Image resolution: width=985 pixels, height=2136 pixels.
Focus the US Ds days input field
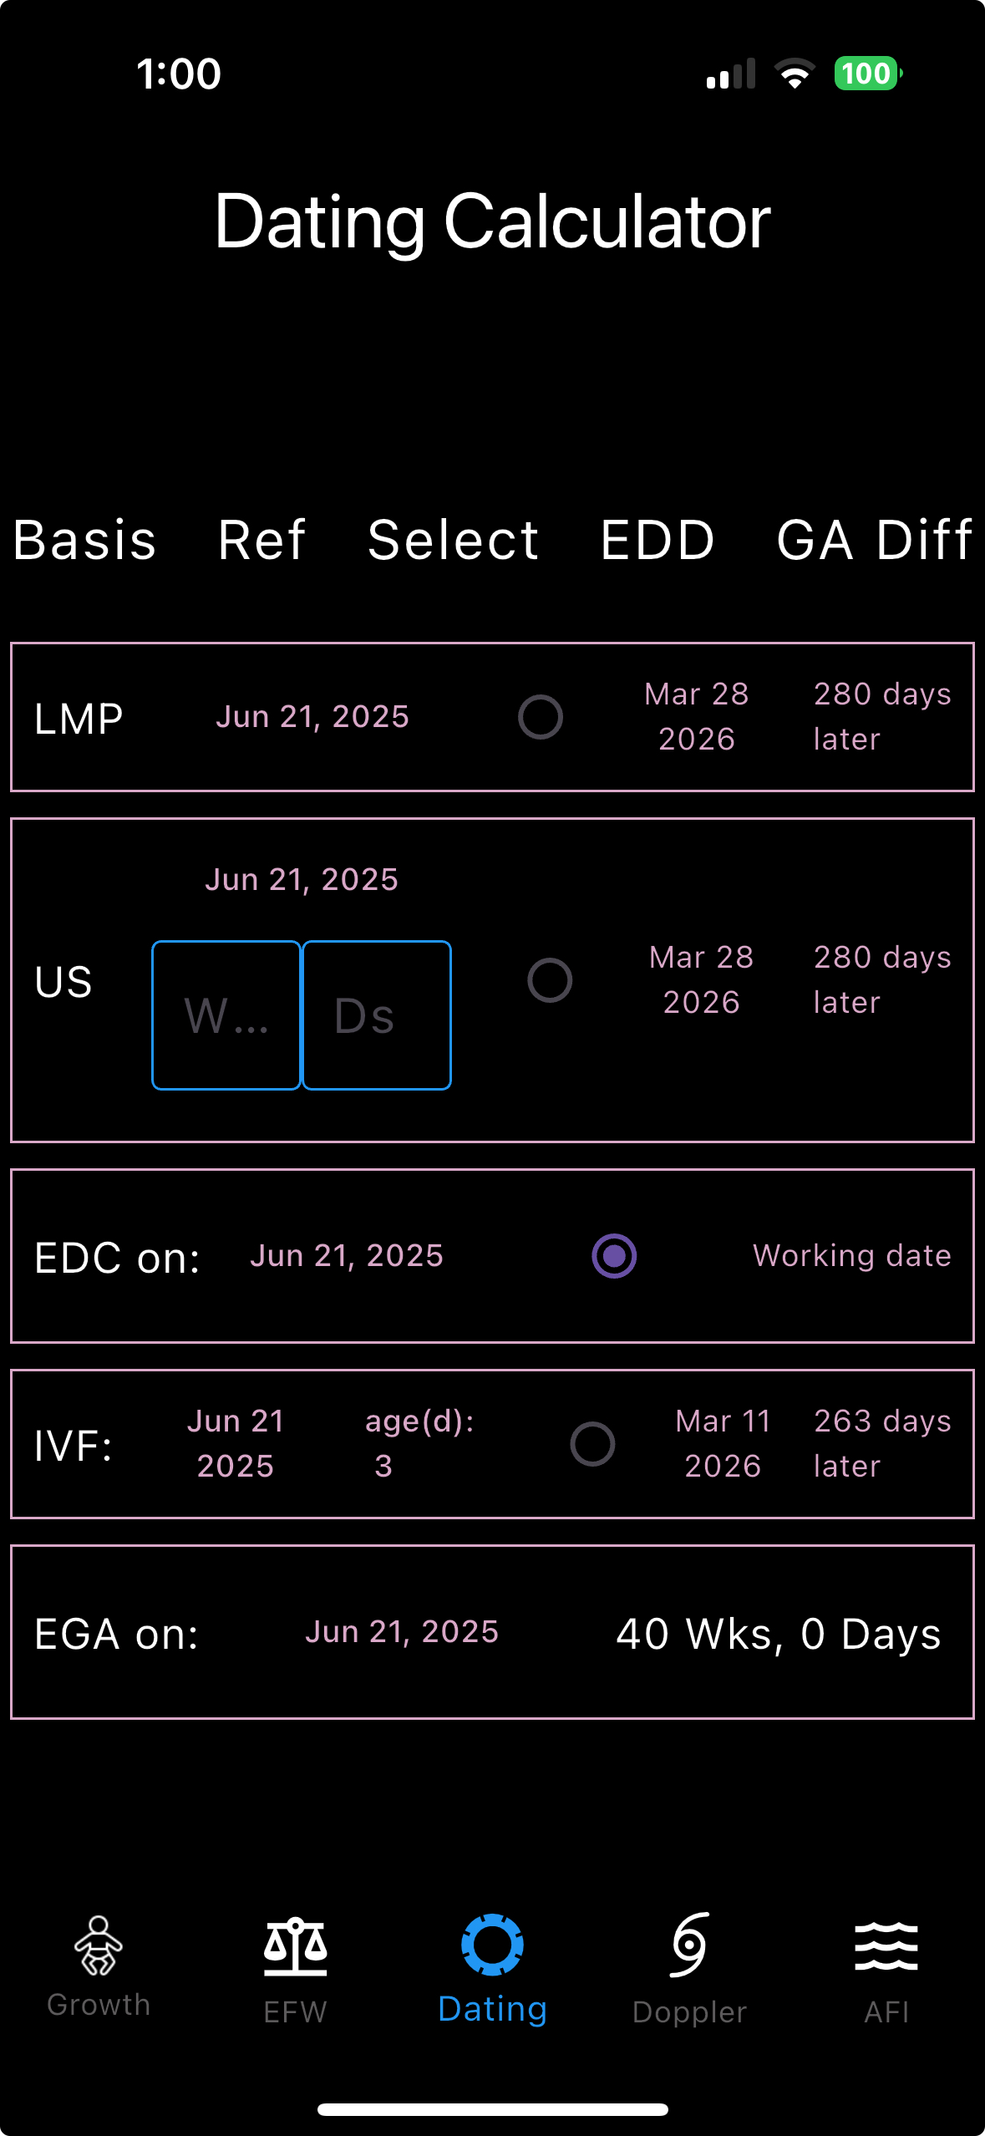377,1015
